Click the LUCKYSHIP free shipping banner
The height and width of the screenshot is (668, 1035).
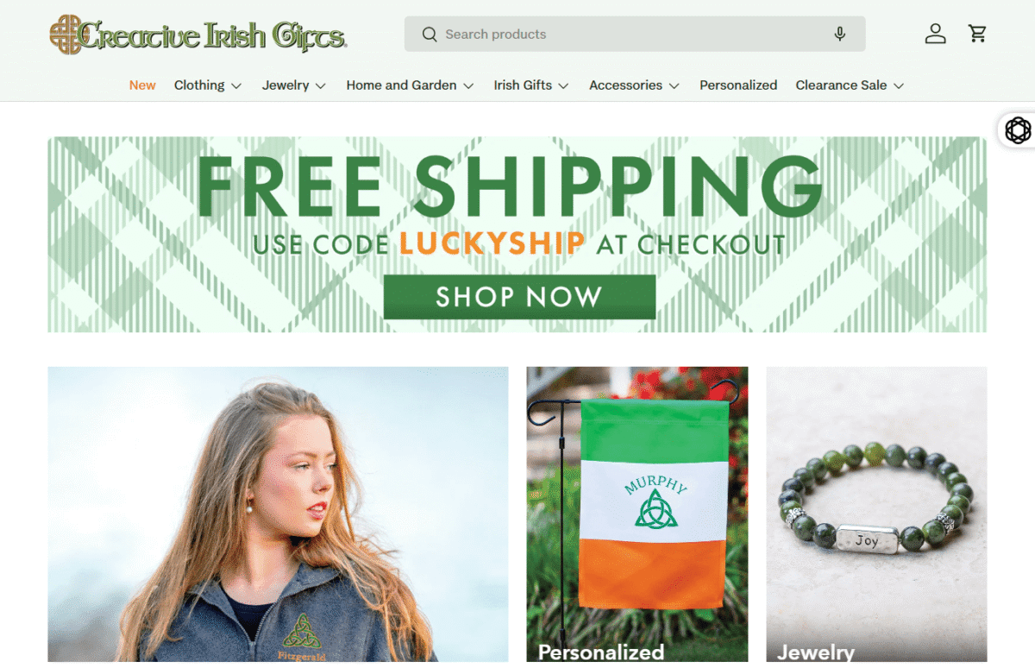pos(517,235)
